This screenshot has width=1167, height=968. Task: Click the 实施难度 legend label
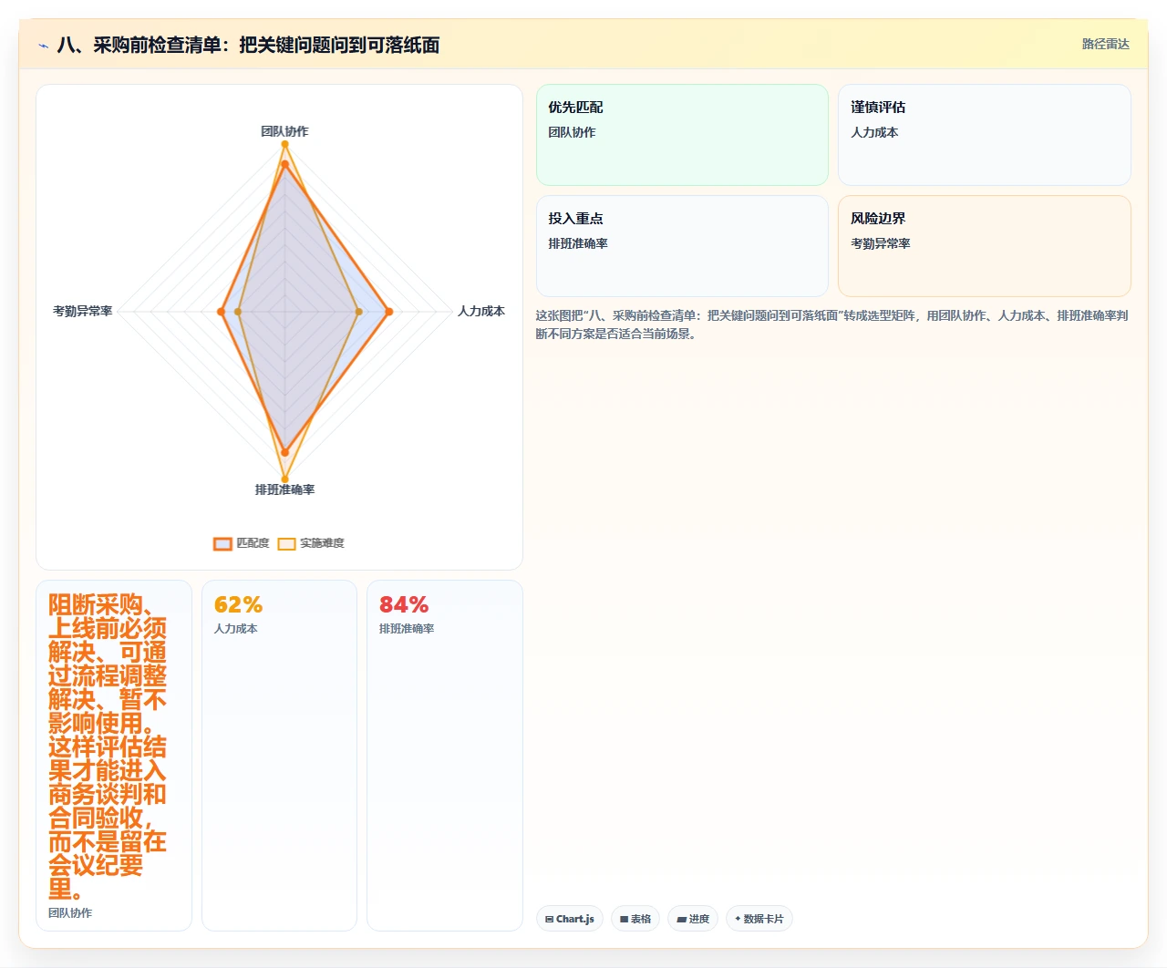tap(322, 543)
